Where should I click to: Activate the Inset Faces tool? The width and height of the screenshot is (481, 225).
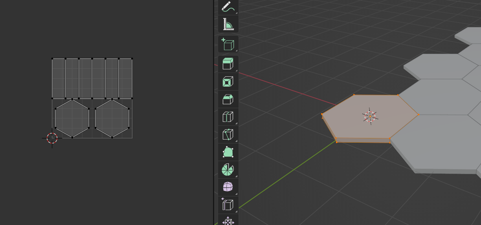(x=228, y=82)
